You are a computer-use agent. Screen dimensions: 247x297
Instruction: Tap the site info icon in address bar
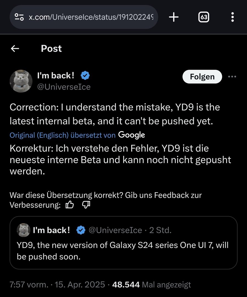tap(19, 17)
